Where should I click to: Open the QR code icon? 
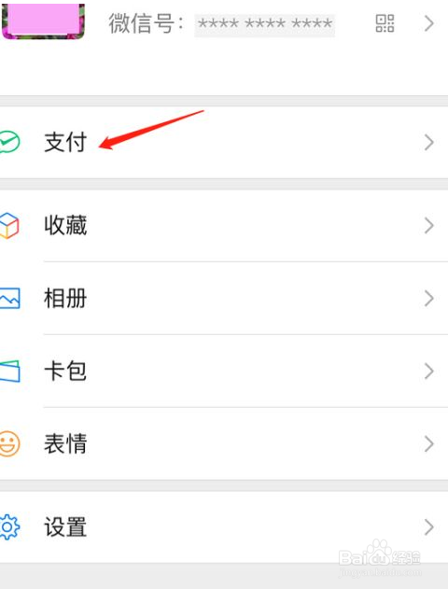(x=385, y=23)
